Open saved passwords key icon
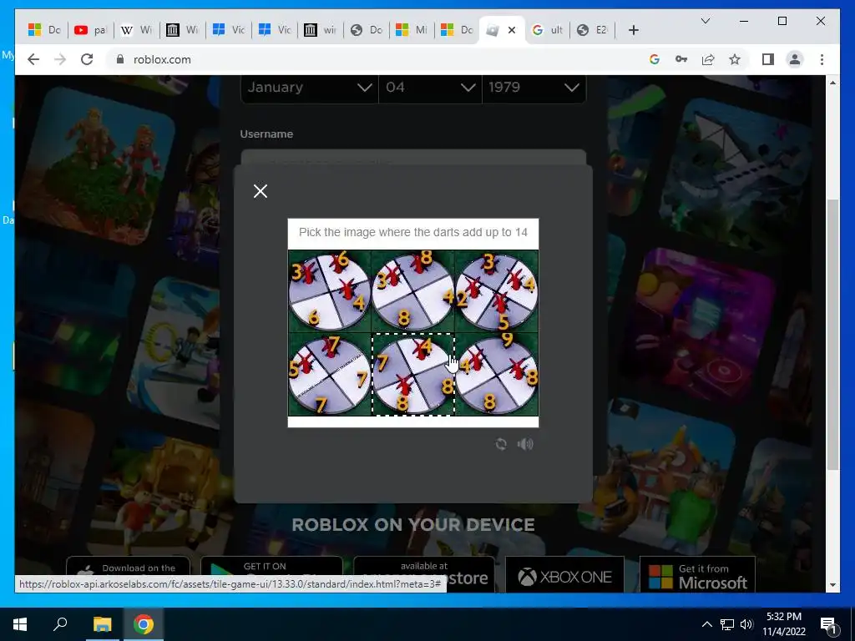 (x=681, y=59)
